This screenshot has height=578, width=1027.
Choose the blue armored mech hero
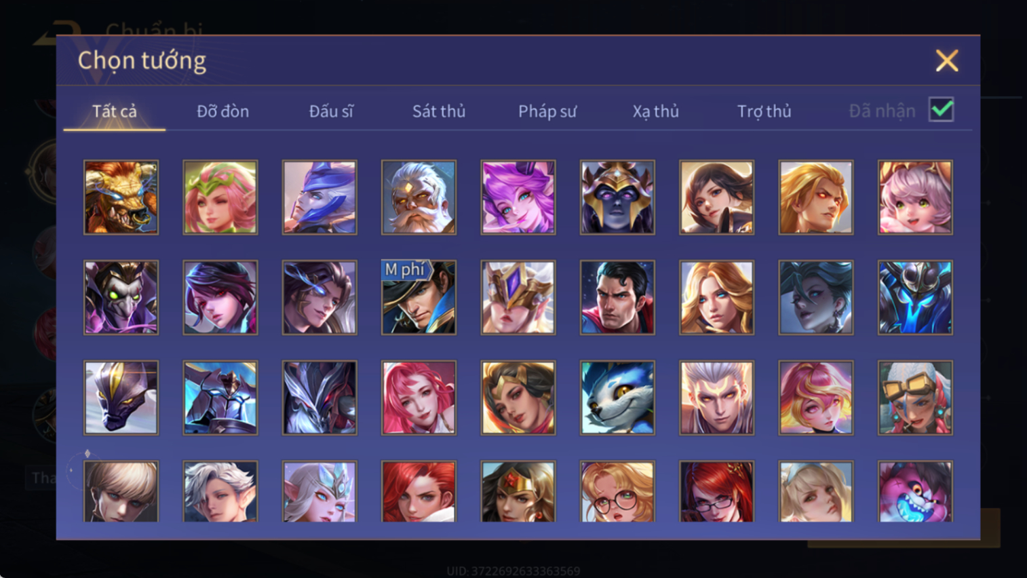915,298
